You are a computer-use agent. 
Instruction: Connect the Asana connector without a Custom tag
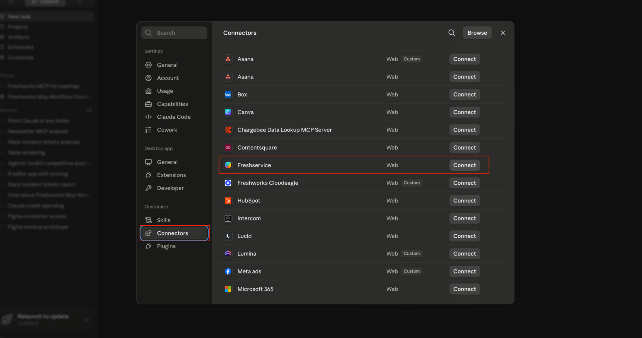tap(465, 77)
